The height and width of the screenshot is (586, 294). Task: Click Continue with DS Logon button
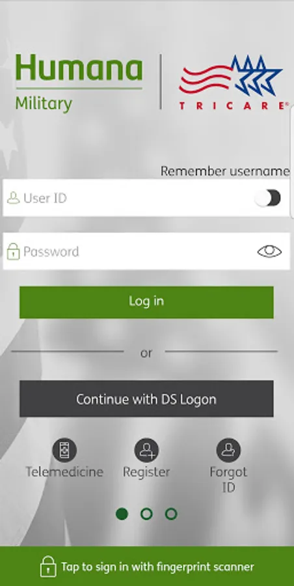146,398
